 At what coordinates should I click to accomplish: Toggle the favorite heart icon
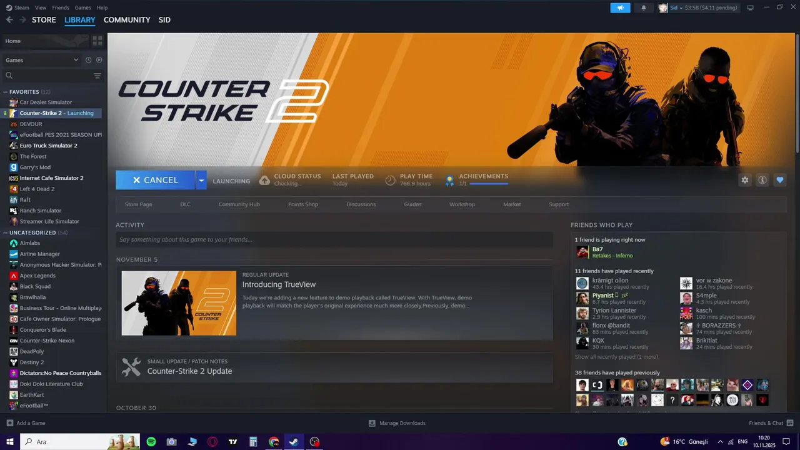pos(780,180)
